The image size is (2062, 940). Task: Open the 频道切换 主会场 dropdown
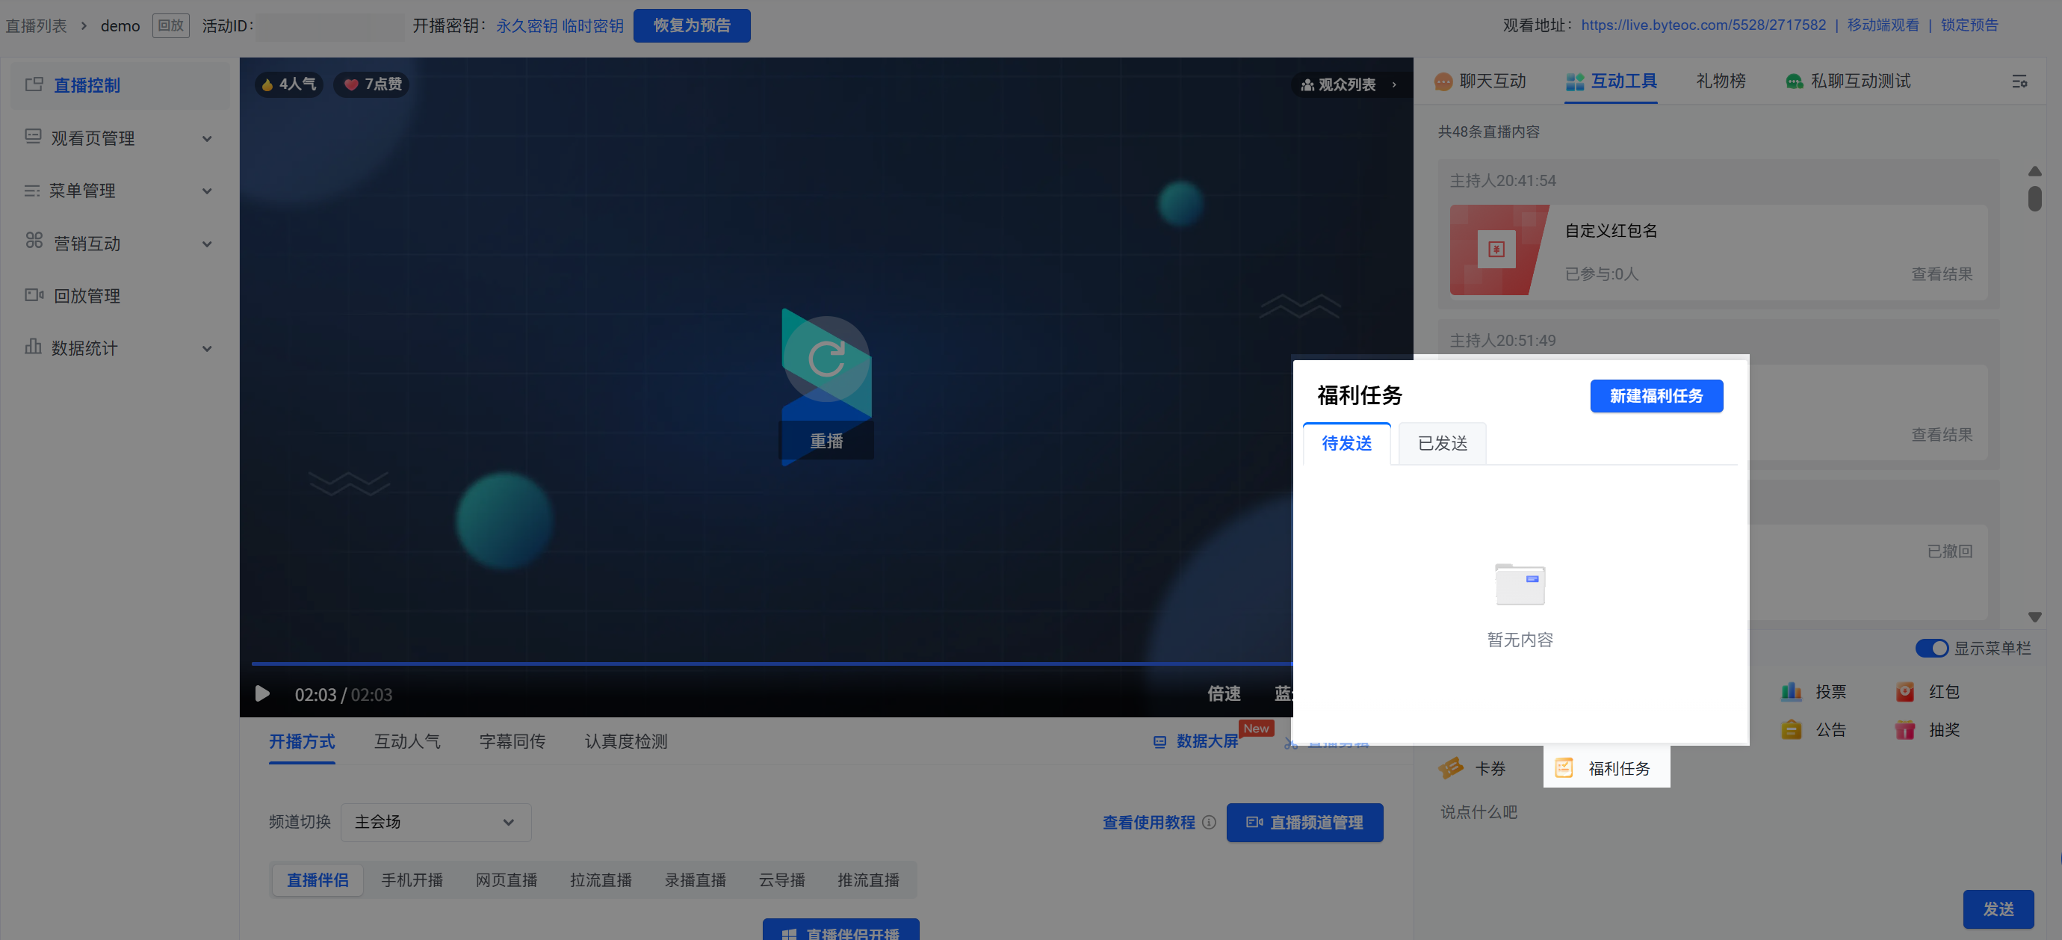coord(436,822)
